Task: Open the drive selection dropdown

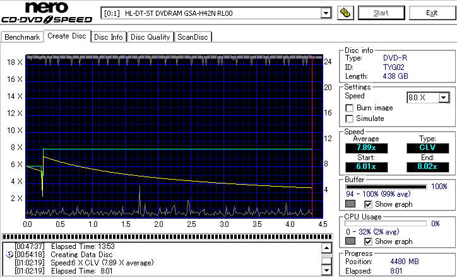Action: click(x=326, y=13)
